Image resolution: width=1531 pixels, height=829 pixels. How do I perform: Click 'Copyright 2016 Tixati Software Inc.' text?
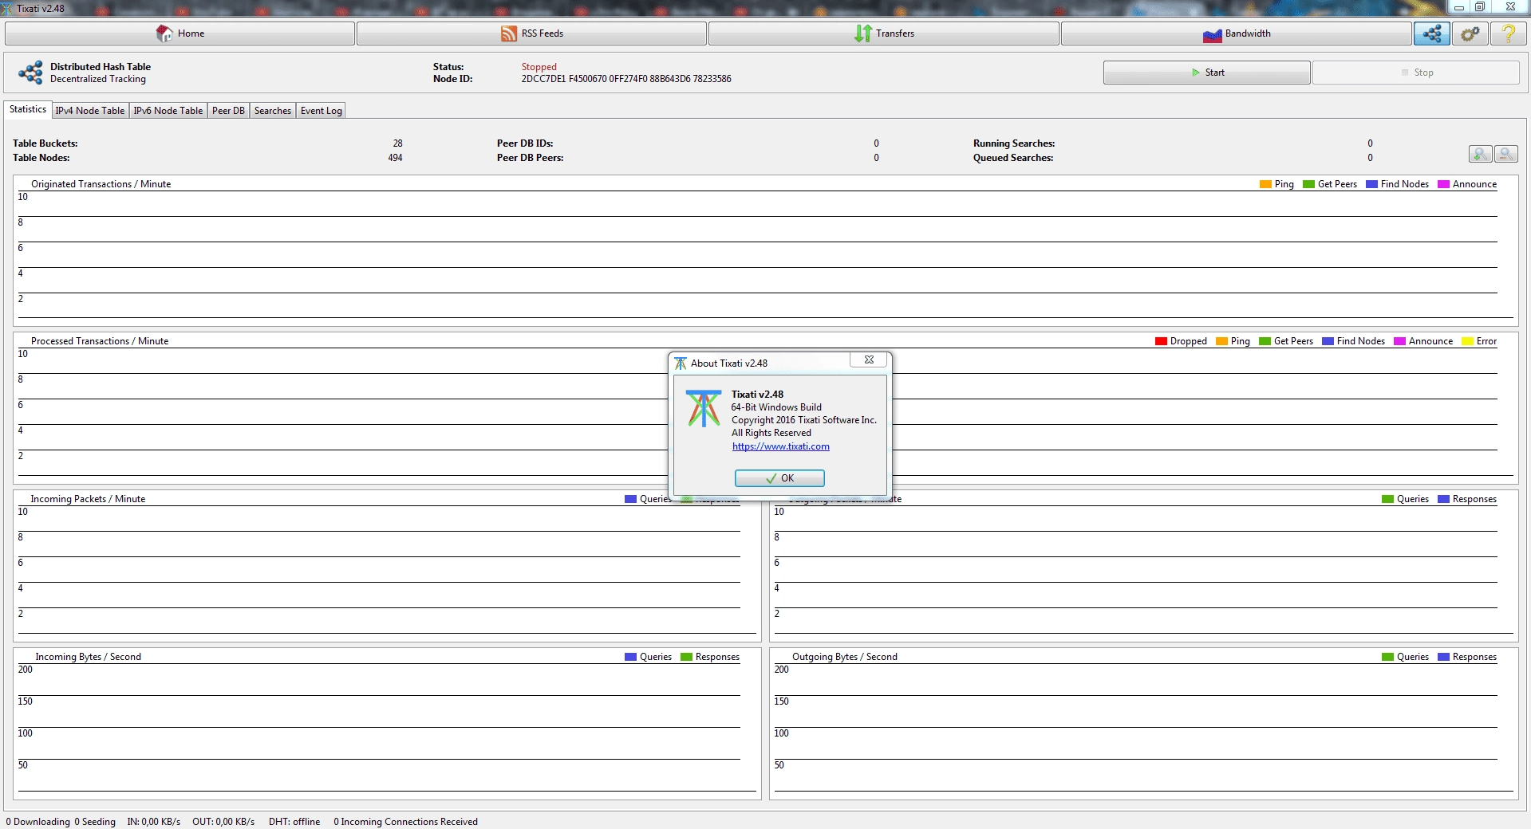804,420
